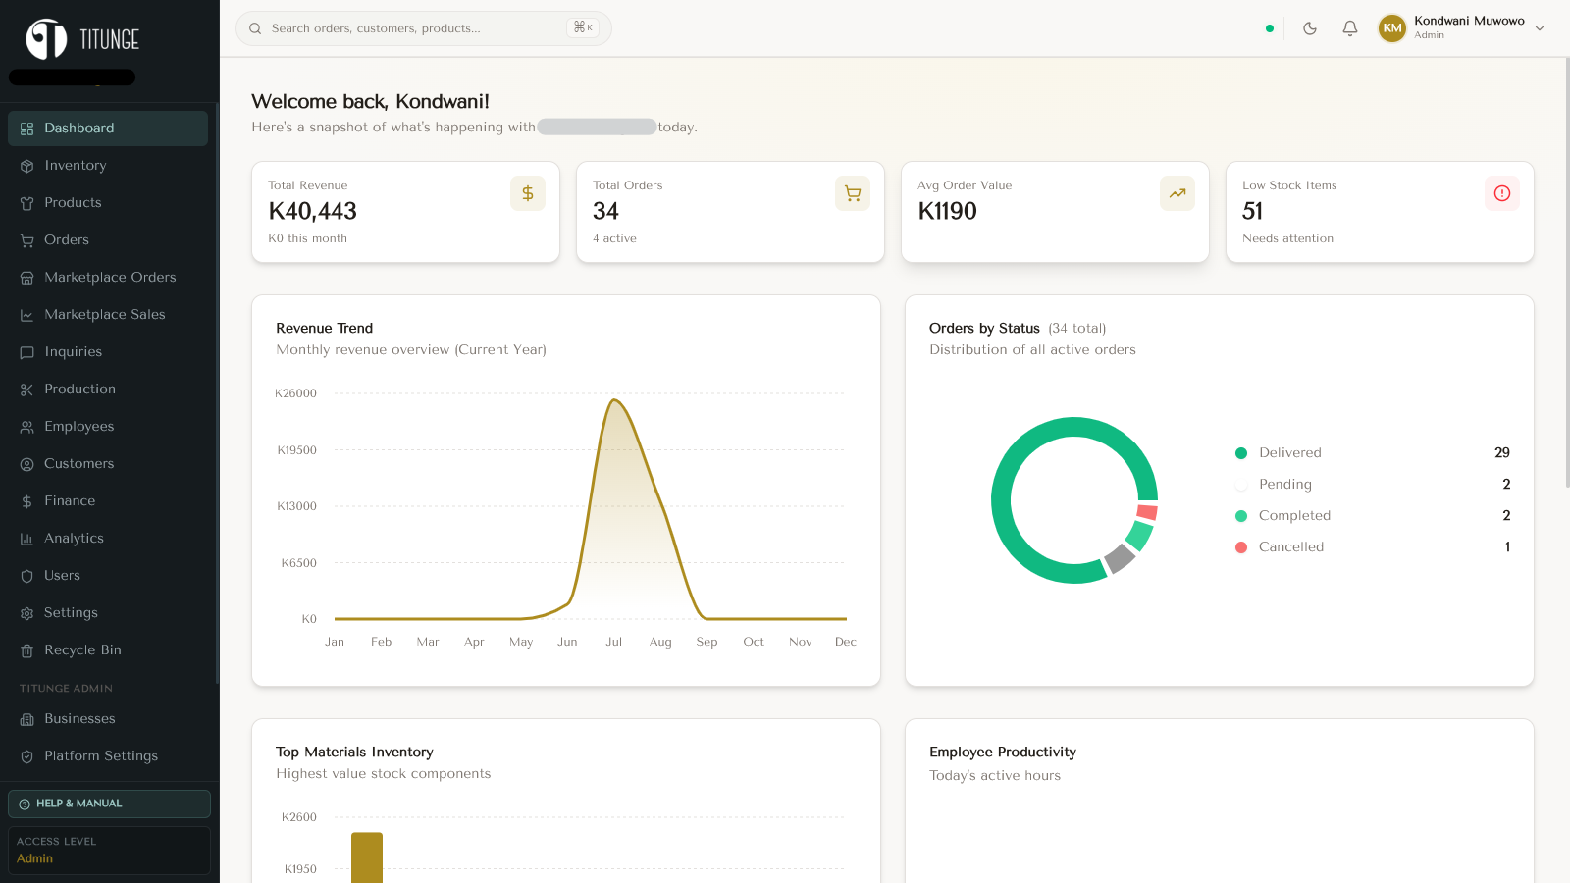Image resolution: width=1570 pixels, height=883 pixels.
Task: Click the Finance dollar sign icon
Action: tap(26, 501)
